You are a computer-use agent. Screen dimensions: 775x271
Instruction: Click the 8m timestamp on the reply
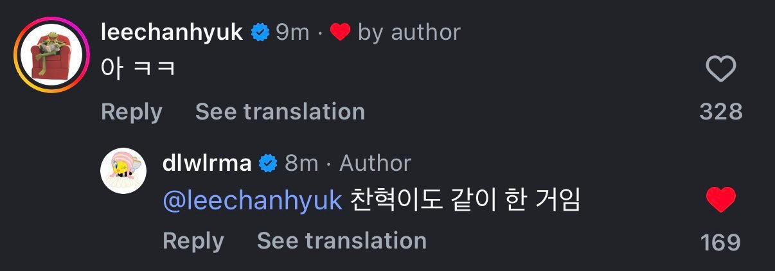pyautogui.click(x=301, y=163)
